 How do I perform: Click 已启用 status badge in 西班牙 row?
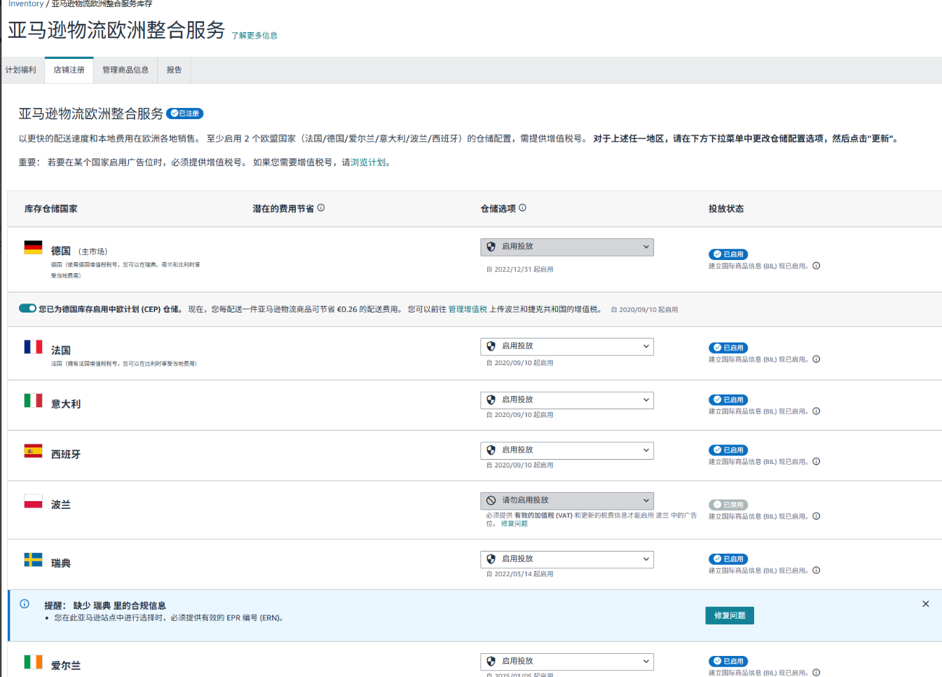point(728,450)
